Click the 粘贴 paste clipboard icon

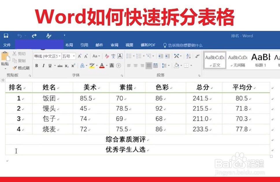tap(5, 56)
